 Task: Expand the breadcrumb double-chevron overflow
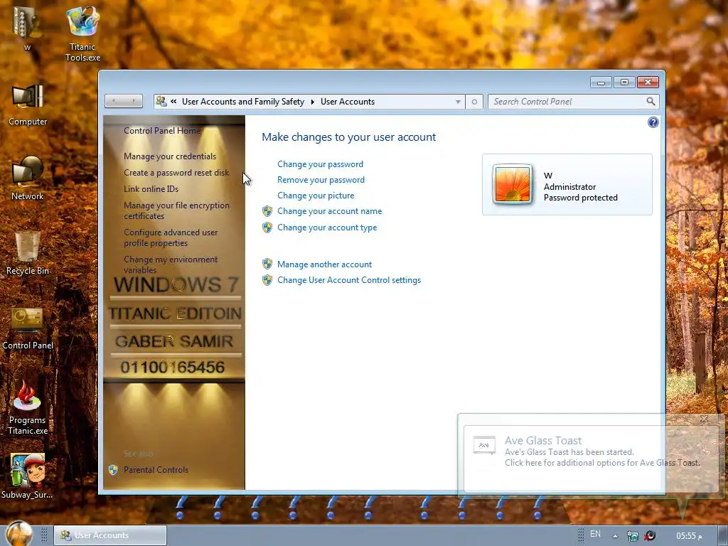tap(173, 101)
